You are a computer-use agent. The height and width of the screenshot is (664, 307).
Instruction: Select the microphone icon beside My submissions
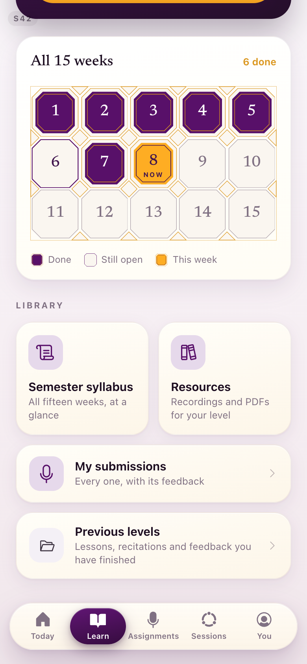tap(46, 474)
